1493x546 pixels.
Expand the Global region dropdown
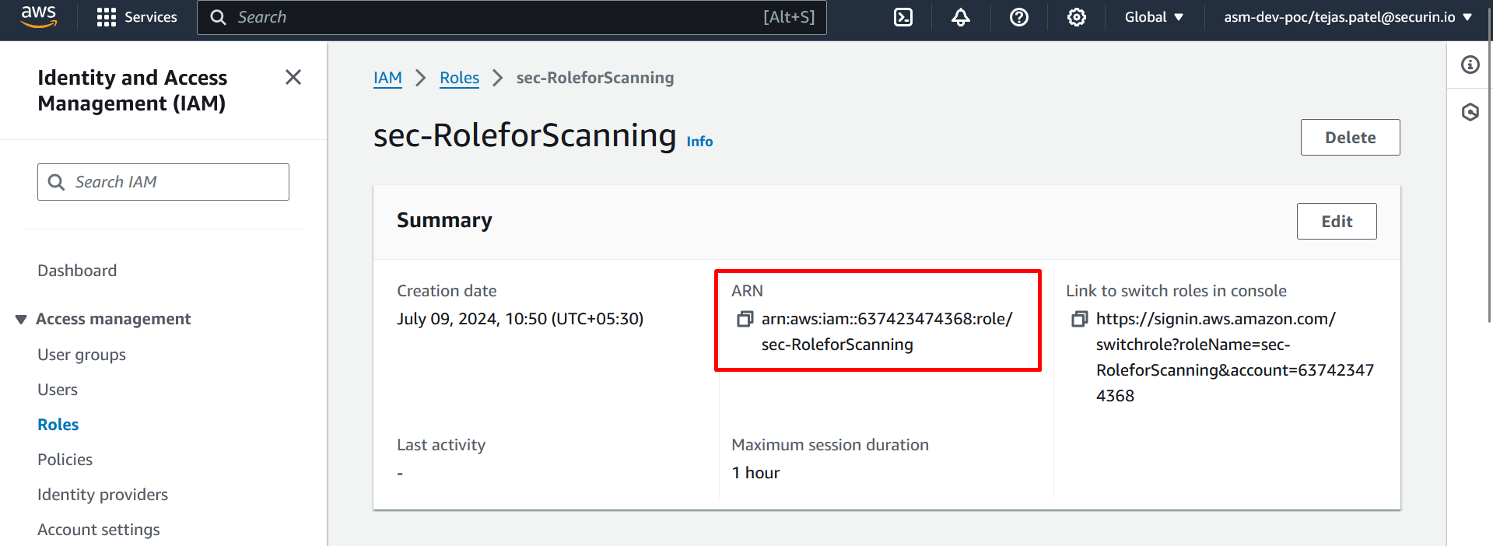(x=1154, y=17)
